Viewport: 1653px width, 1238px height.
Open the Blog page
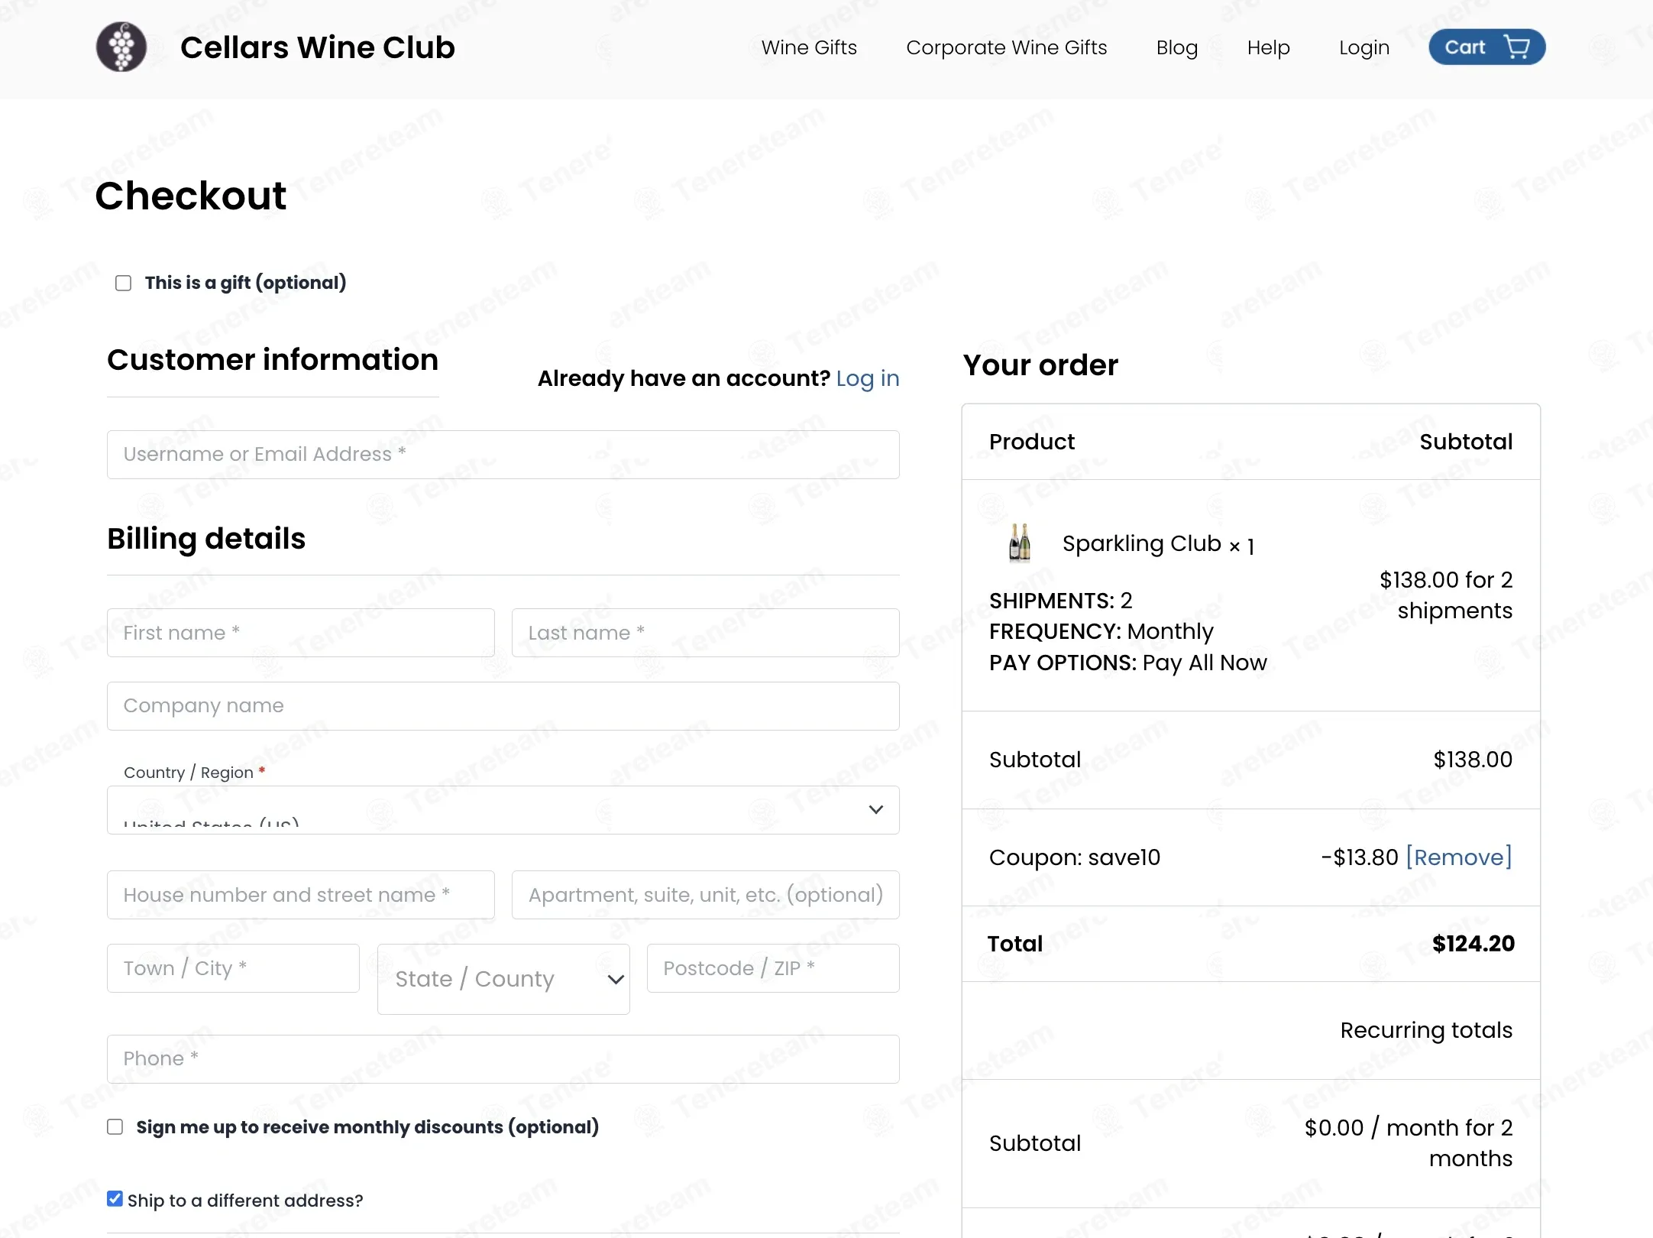pyautogui.click(x=1176, y=47)
